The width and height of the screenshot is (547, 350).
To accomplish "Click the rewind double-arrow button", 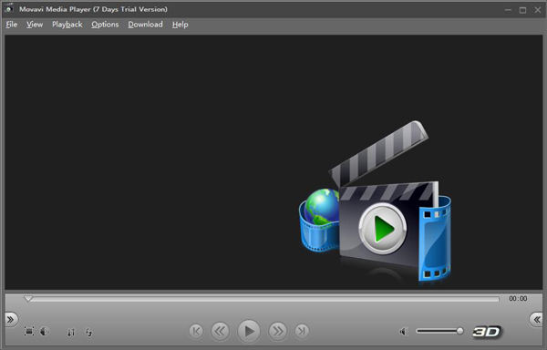I will coord(220,331).
